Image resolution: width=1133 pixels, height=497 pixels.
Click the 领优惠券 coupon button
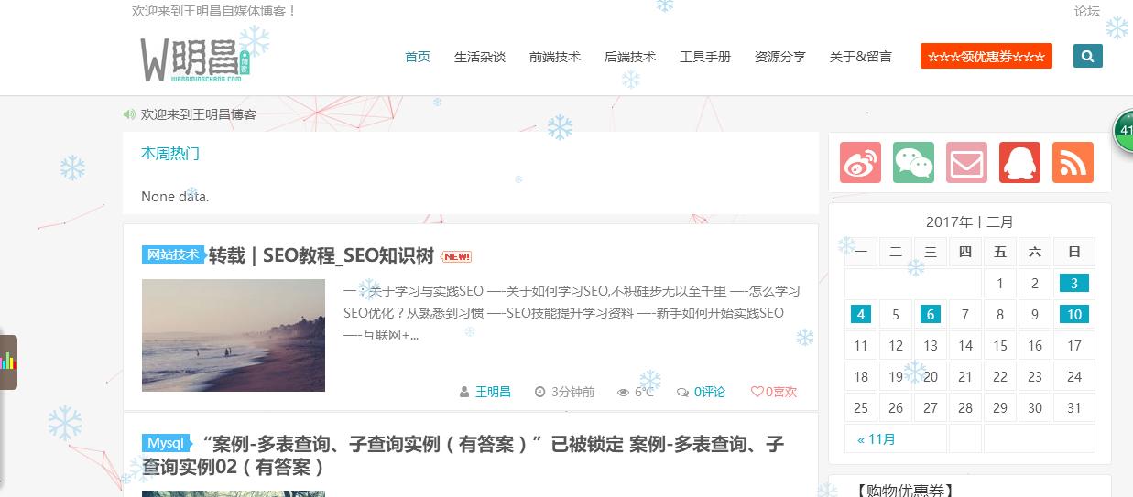coord(986,57)
